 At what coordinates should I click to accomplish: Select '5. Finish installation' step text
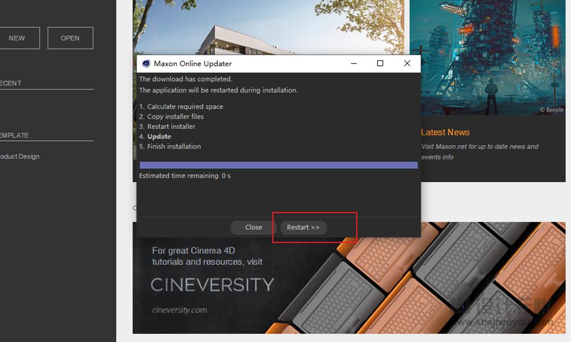coord(170,146)
